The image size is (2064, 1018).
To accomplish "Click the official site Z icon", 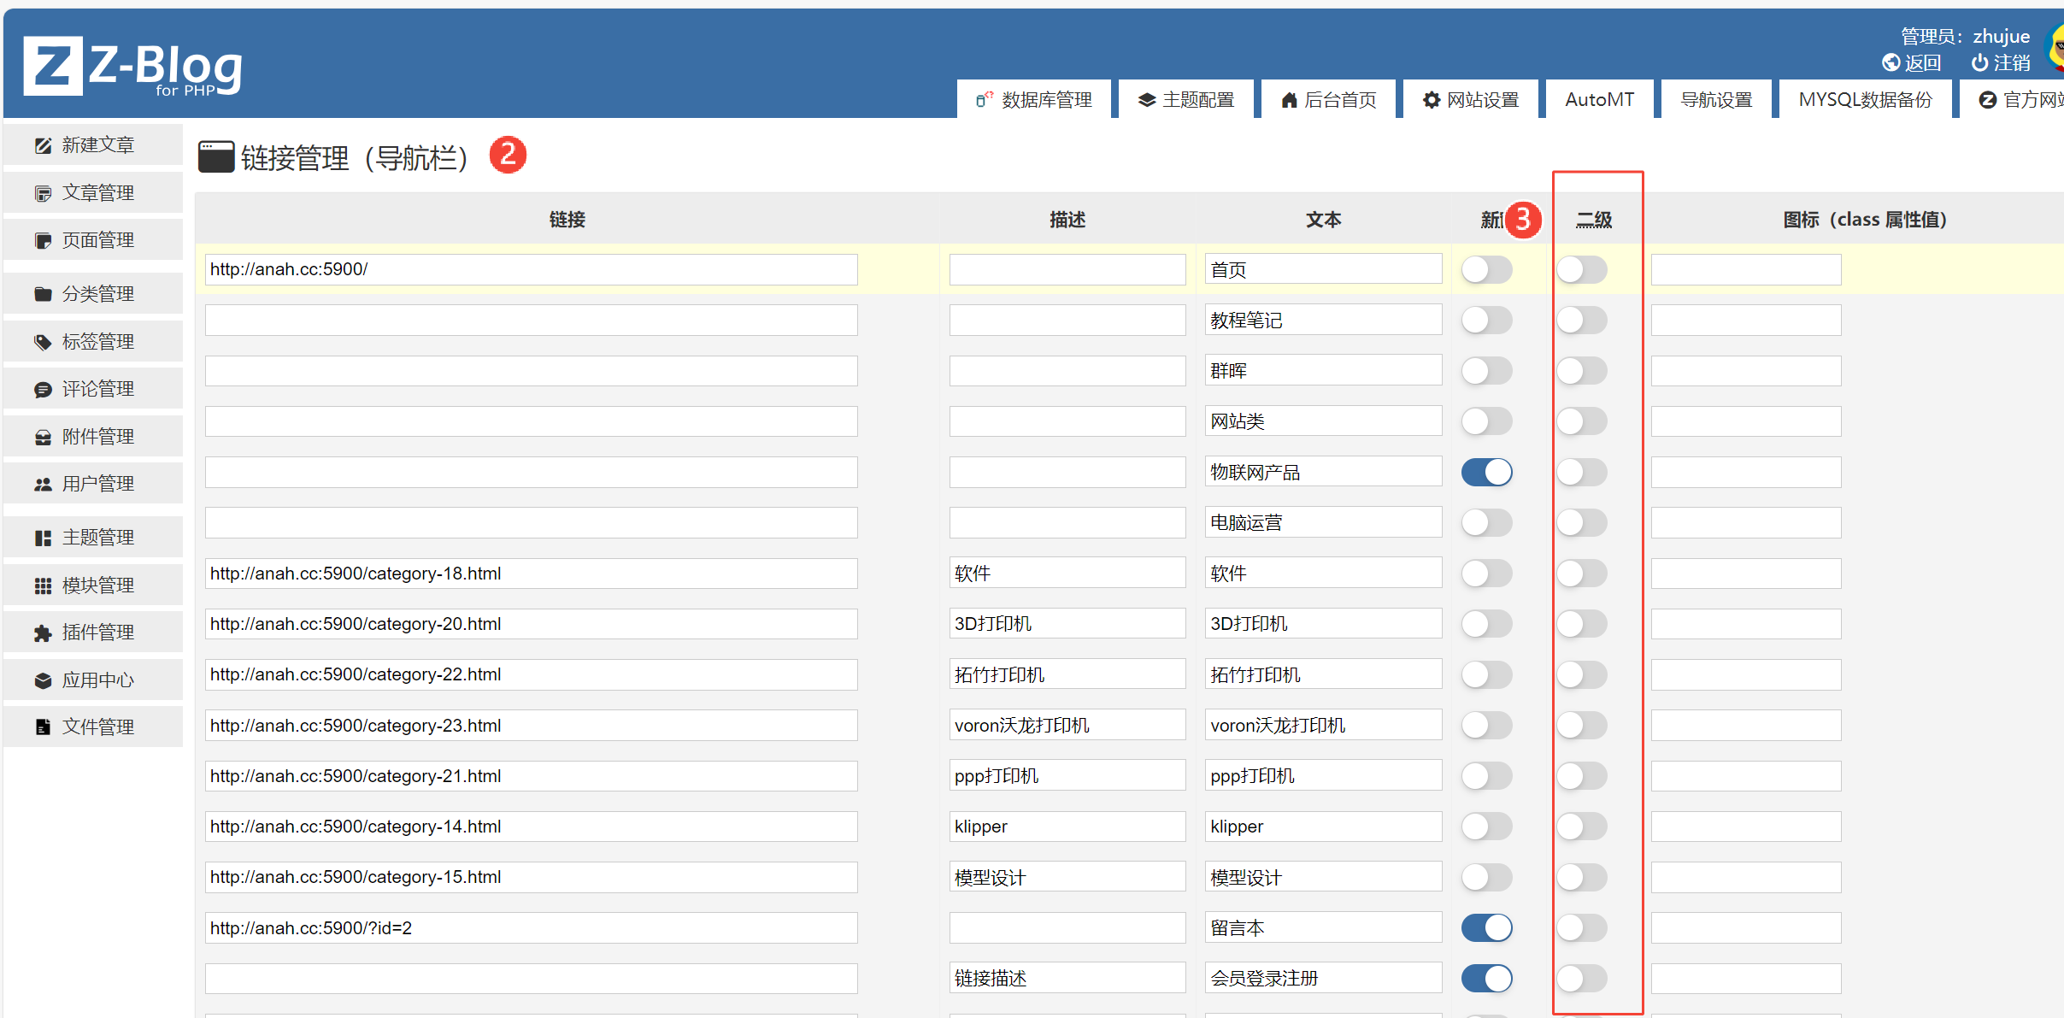I will (1988, 100).
